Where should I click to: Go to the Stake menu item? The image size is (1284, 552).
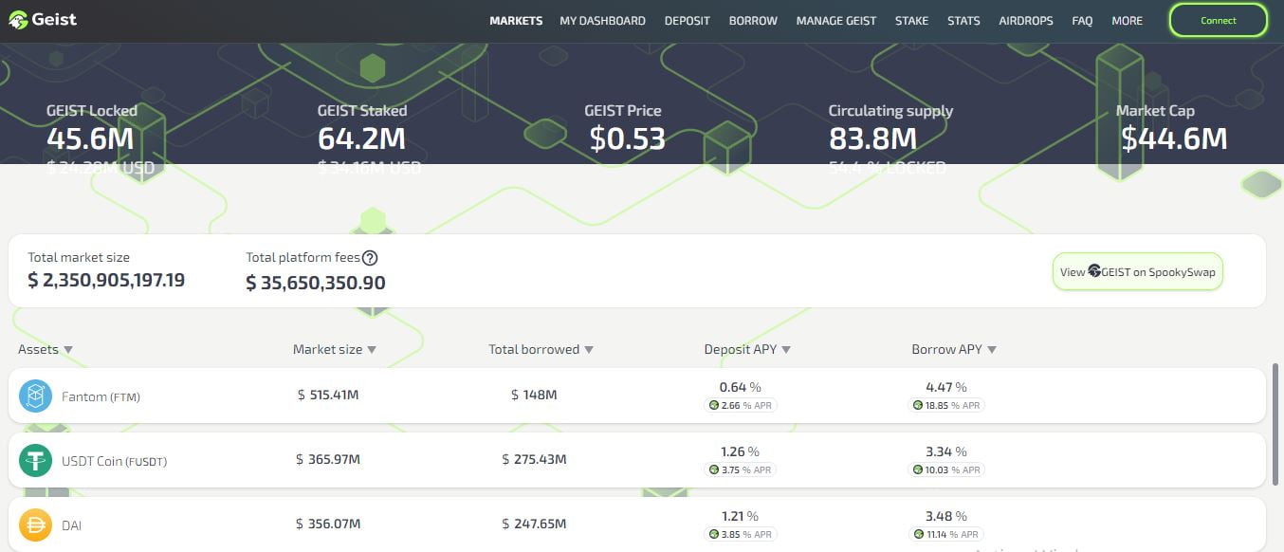[x=911, y=21]
